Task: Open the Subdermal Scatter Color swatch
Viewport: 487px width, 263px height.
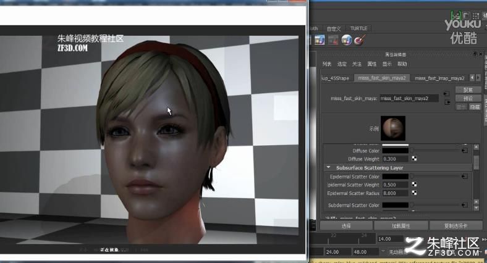Action: pos(395,205)
